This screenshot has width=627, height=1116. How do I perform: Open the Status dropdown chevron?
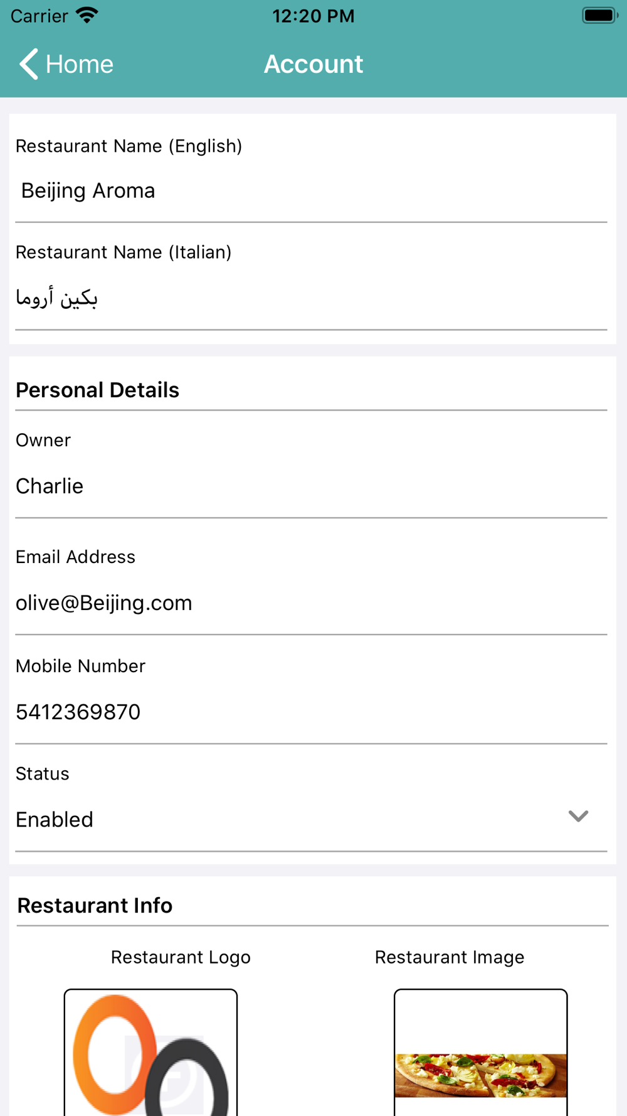pyautogui.click(x=578, y=816)
